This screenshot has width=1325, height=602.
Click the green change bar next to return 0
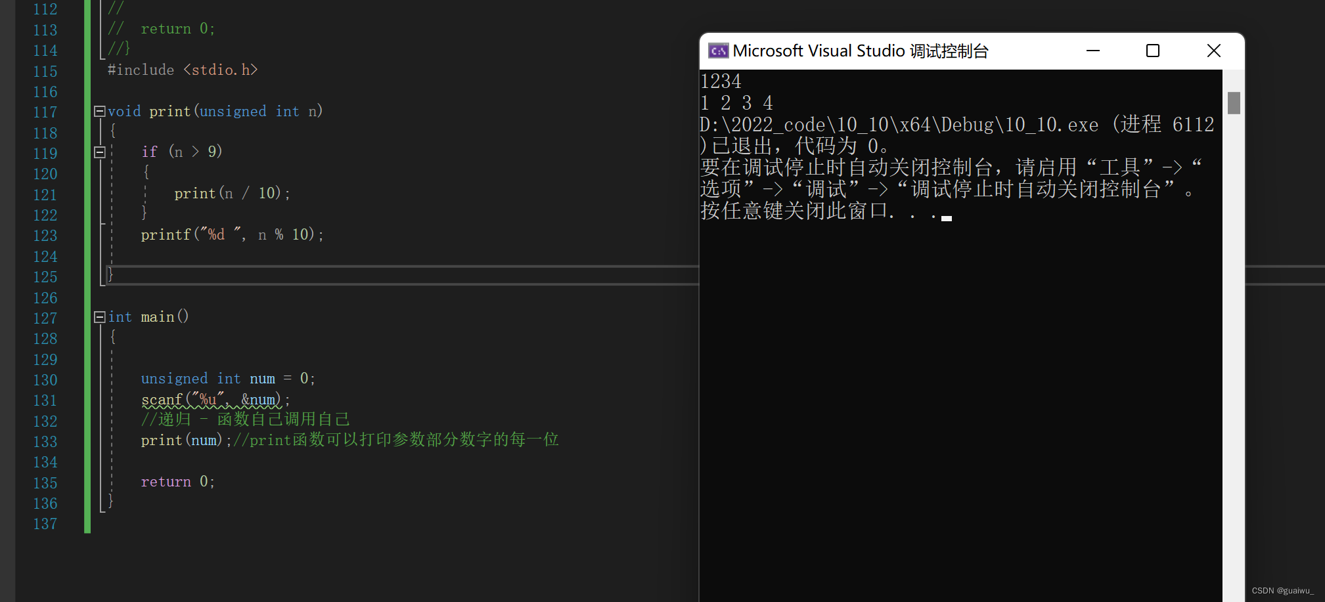coord(87,482)
